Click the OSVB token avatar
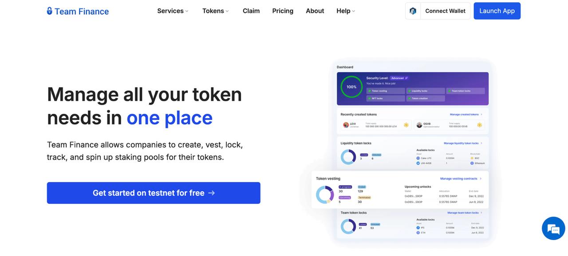Viewport: 568px width, 256px height. click(419, 125)
